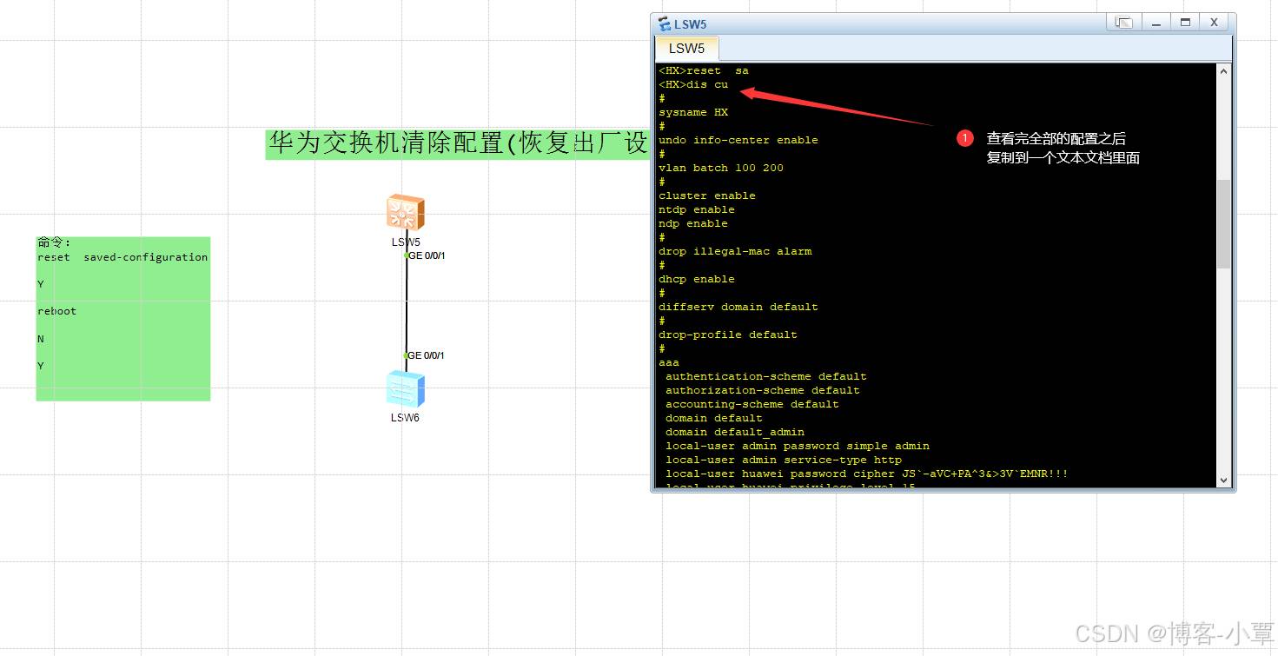
Task: Click the terminal vertical scrollbar thumb
Action: [x=1223, y=224]
